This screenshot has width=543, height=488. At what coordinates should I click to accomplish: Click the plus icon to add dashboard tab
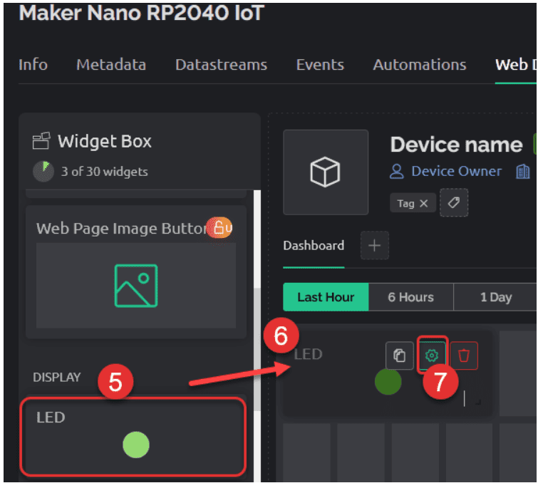pos(374,246)
